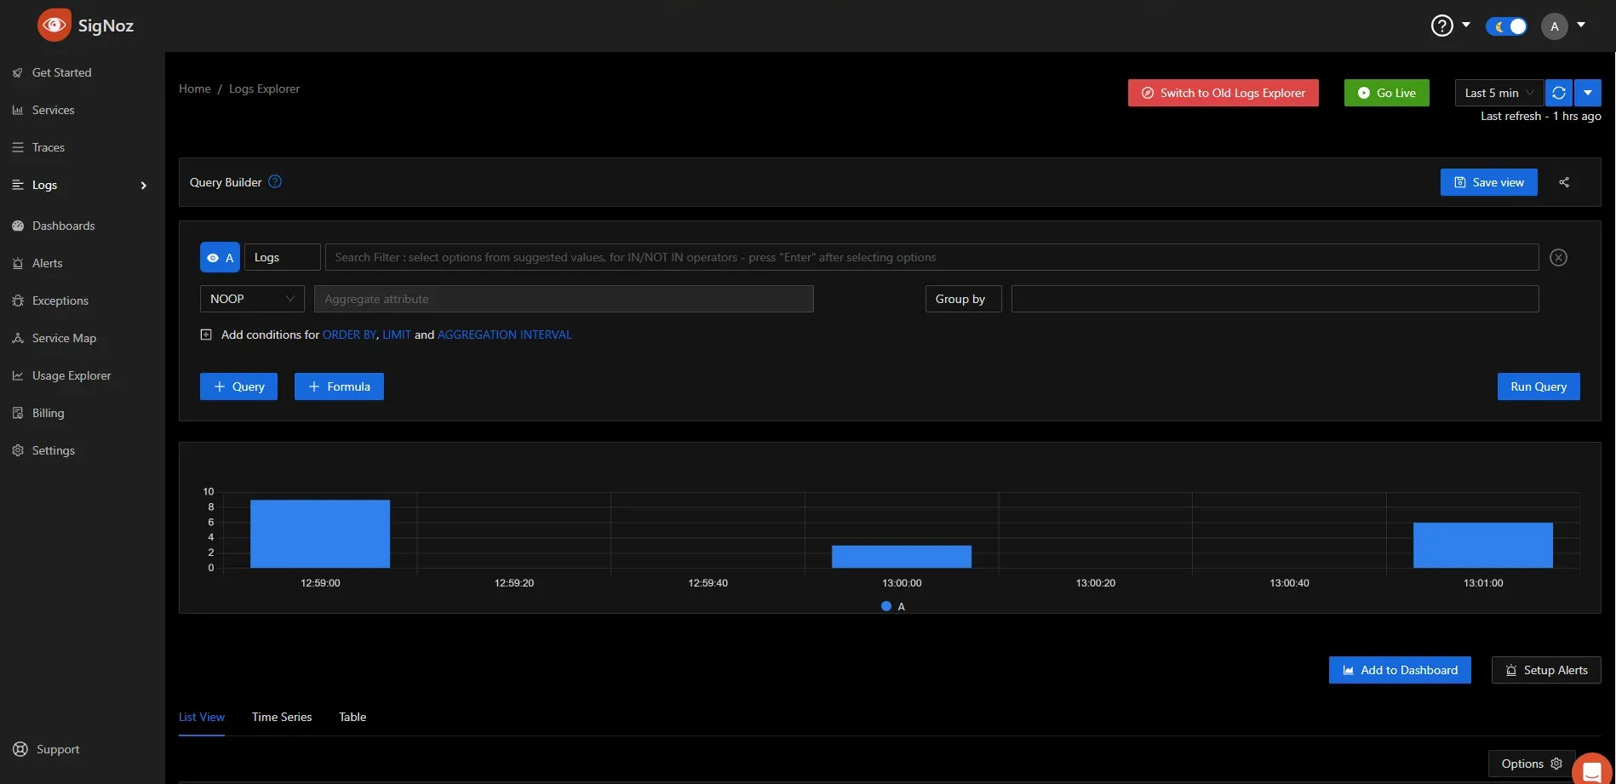
Task: Remove query A with the circled X
Action: [1558, 257]
